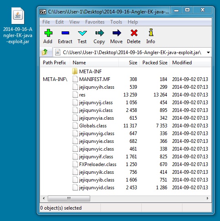Select the Globals.class file
220x221 pixels.
(x=93, y=126)
